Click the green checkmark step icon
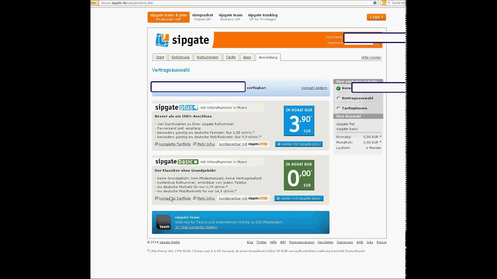The width and height of the screenshot is (497, 279). 338,88
